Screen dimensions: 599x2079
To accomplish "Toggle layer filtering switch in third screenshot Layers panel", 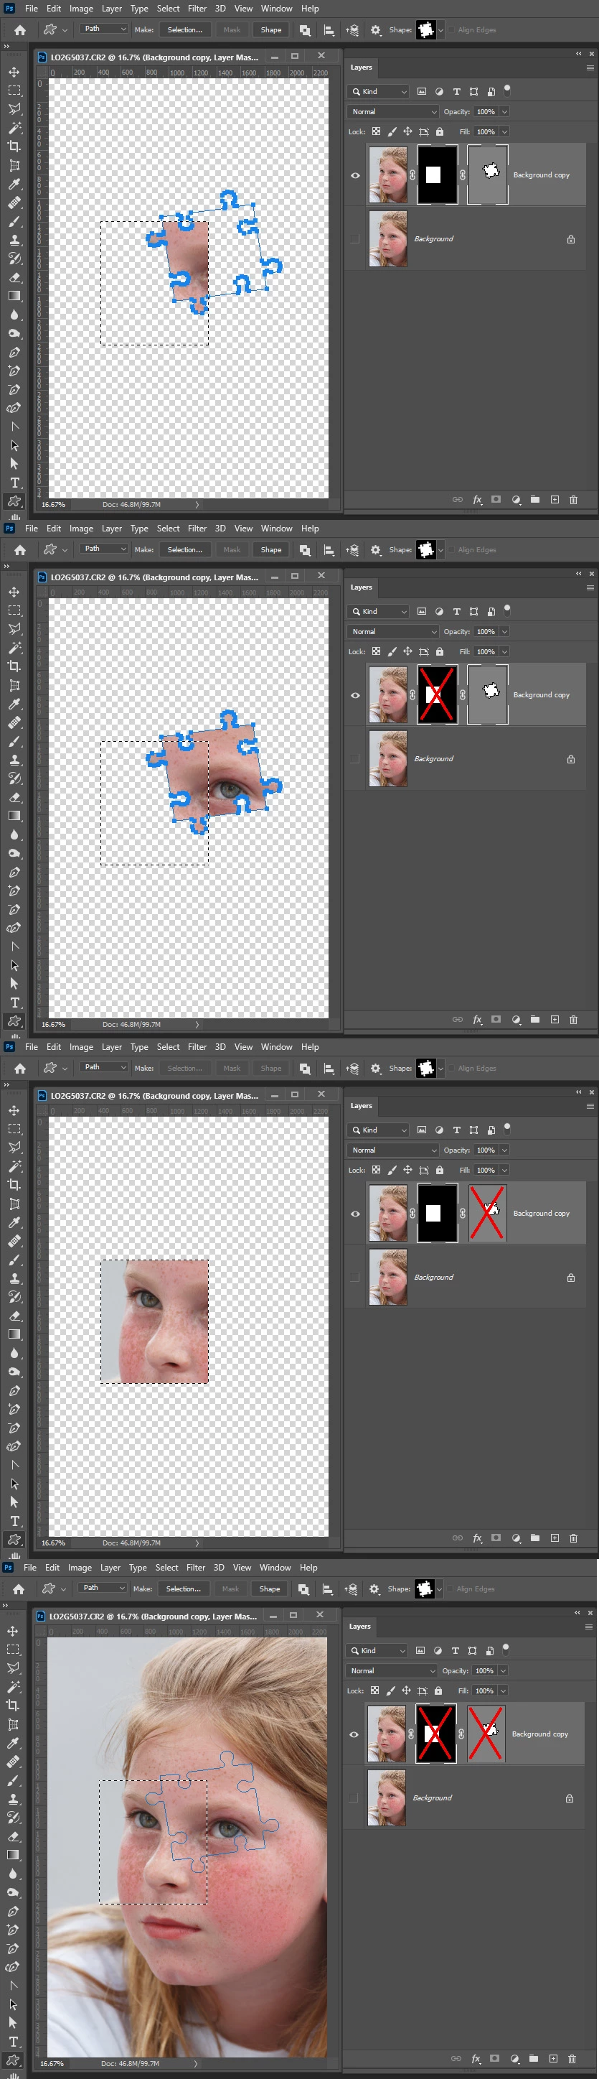I will tap(507, 1128).
